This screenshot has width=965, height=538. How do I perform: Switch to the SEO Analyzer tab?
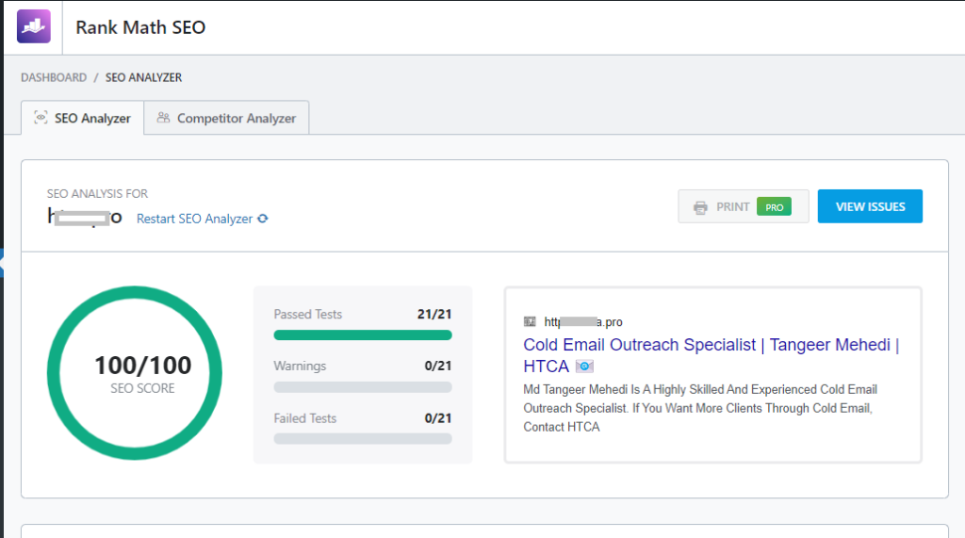tap(83, 118)
